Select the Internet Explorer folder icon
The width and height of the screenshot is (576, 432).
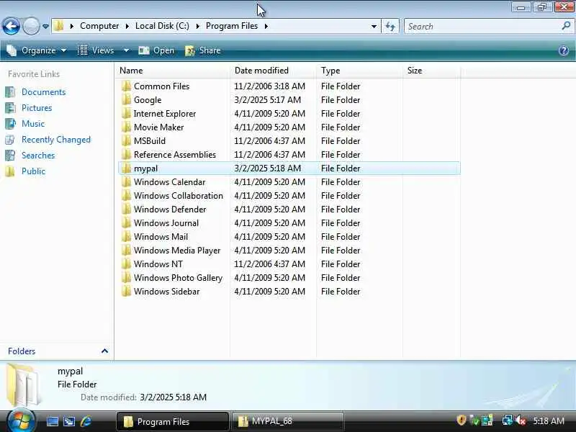(126, 114)
